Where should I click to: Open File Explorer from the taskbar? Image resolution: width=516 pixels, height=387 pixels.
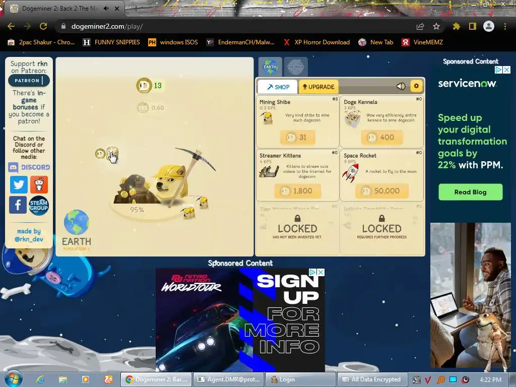(63, 379)
